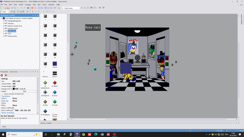Viewport: 244px width, 137px height.
Task: Select the dark blue Active object swatch
Action: 54,64
